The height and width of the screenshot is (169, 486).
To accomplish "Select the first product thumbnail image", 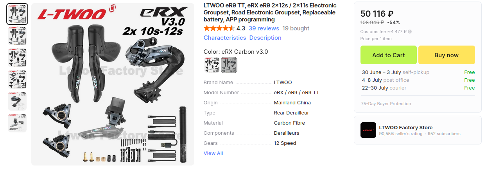I will (17, 14).
